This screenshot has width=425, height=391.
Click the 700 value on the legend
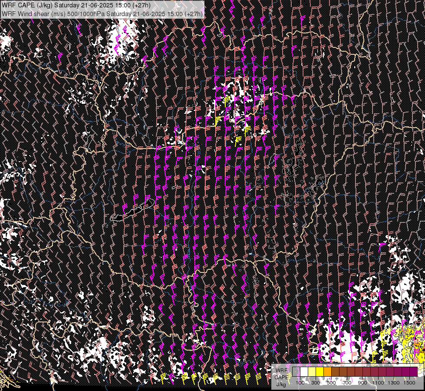(x=347, y=383)
